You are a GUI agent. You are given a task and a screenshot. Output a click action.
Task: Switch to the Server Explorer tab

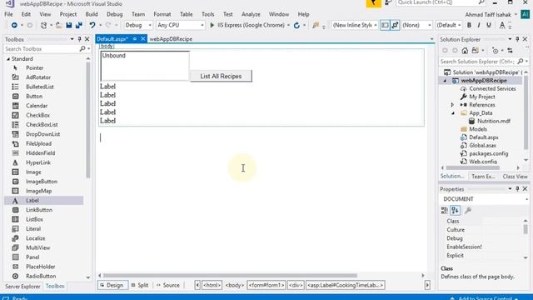[x=22, y=287]
